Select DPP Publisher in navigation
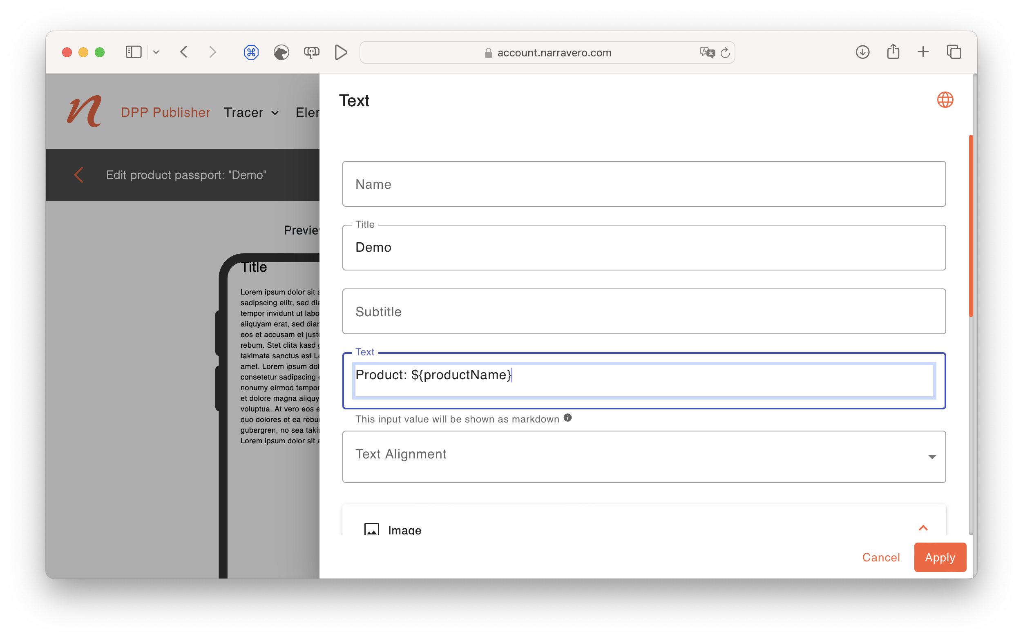This screenshot has width=1023, height=639. tap(165, 112)
